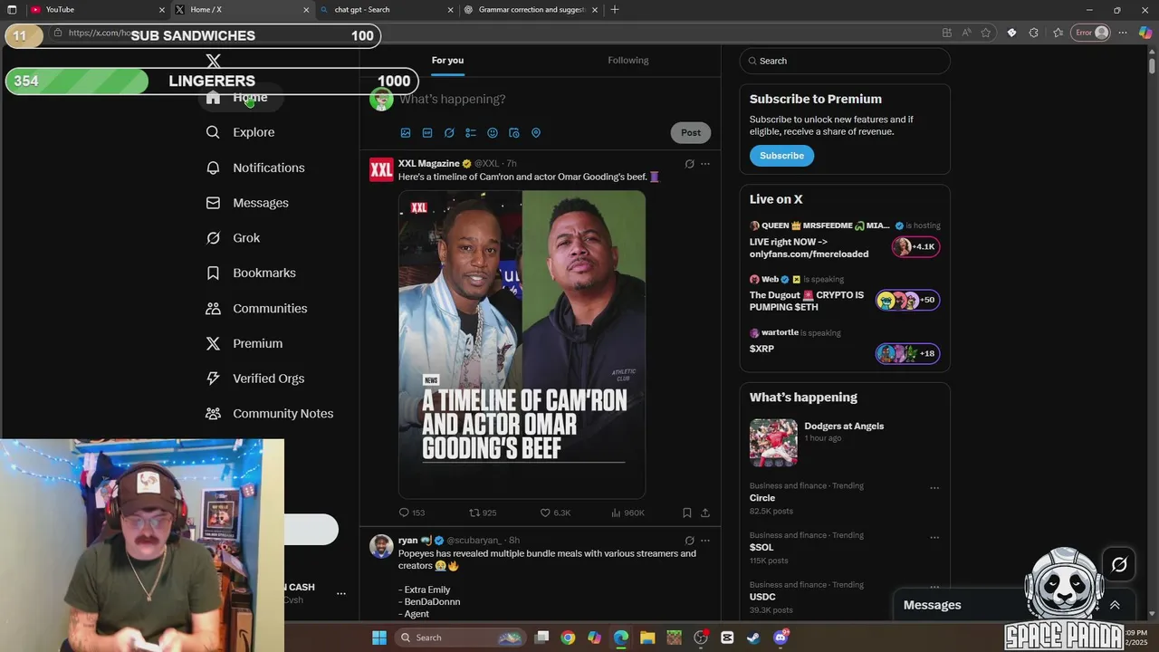This screenshot has height=652, width=1159.
Task: Open more options on ryan's post
Action: 705,541
